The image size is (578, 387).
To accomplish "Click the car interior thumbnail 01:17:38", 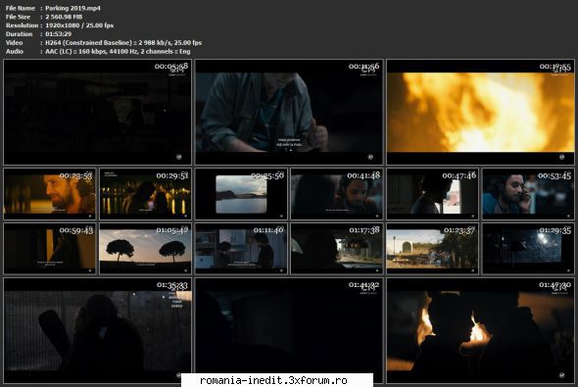I will [x=337, y=249].
